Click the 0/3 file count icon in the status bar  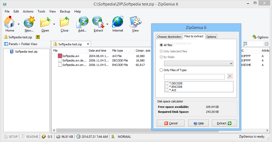tap(44, 137)
